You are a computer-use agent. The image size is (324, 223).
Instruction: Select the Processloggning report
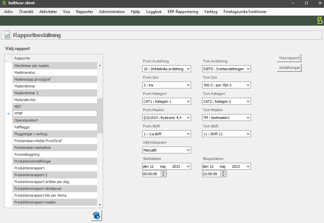coord(55,154)
